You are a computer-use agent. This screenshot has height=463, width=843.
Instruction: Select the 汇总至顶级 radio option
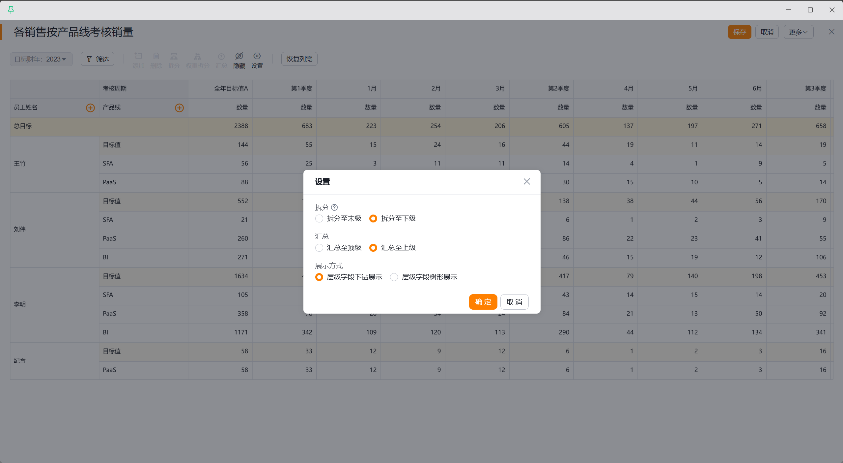[x=319, y=248]
